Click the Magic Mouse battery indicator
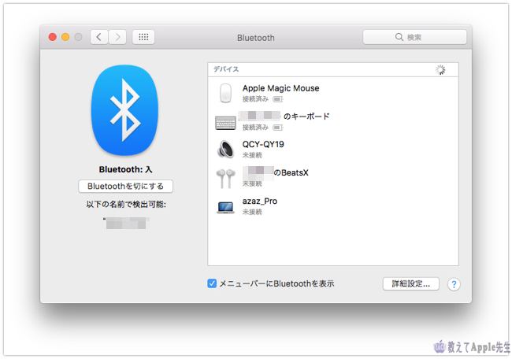The width and height of the screenshot is (512, 359). (278, 99)
